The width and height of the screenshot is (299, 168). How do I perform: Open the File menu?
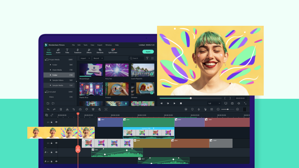click(73, 45)
